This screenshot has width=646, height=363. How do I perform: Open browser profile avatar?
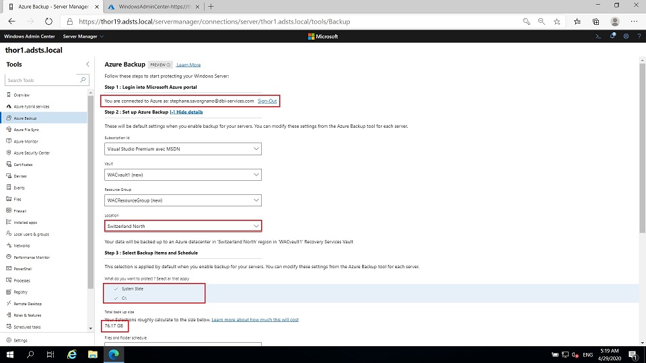tap(615, 22)
